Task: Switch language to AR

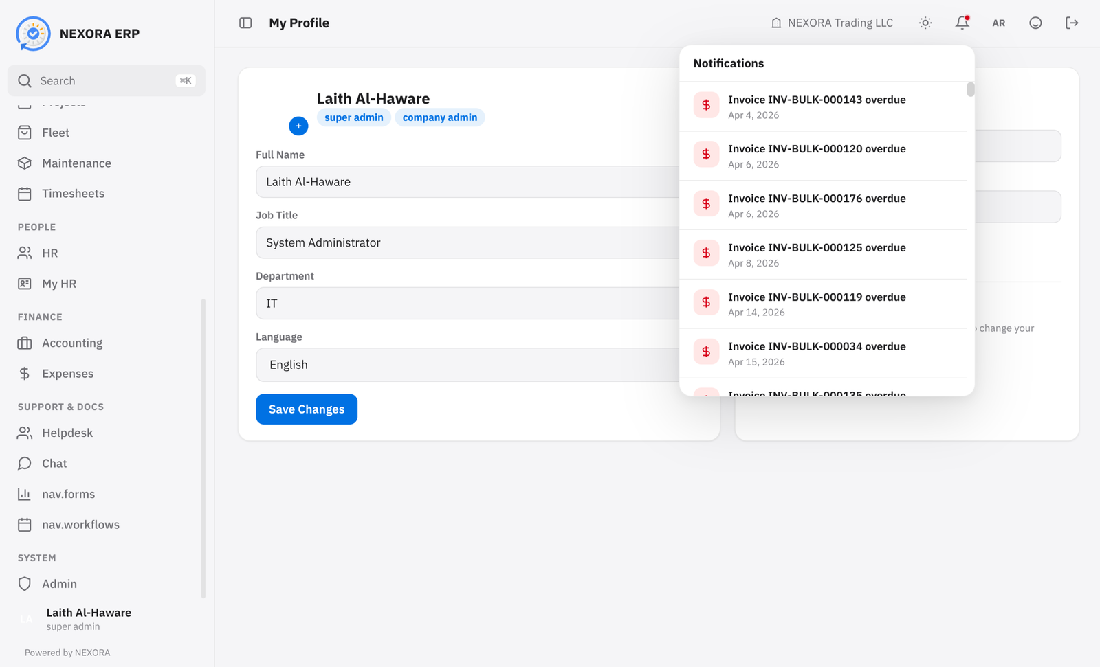Action: click(x=999, y=23)
